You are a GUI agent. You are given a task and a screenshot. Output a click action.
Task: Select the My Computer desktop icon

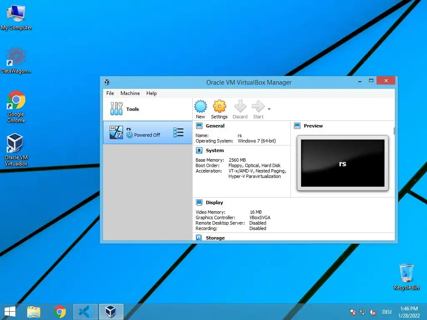coord(16,17)
